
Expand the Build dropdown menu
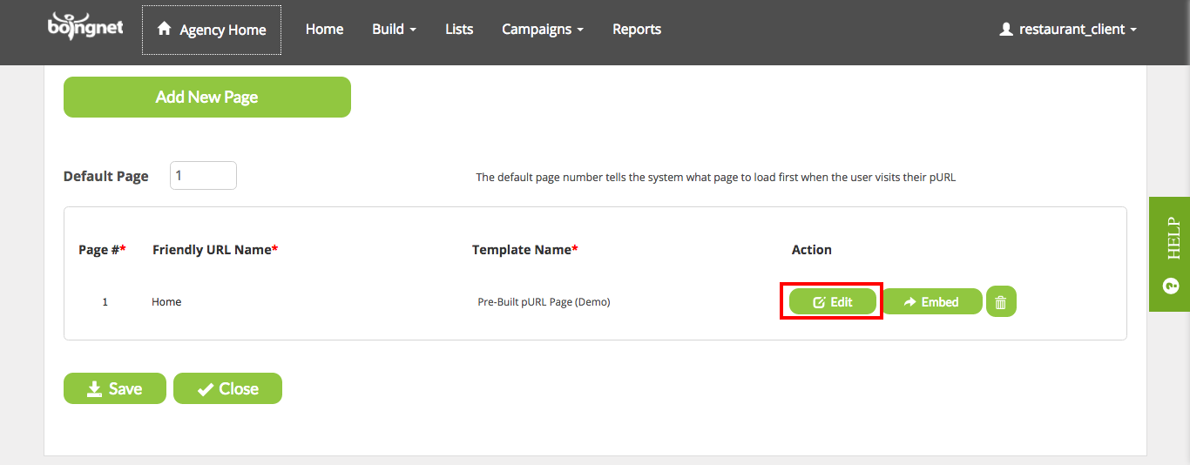[394, 30]
